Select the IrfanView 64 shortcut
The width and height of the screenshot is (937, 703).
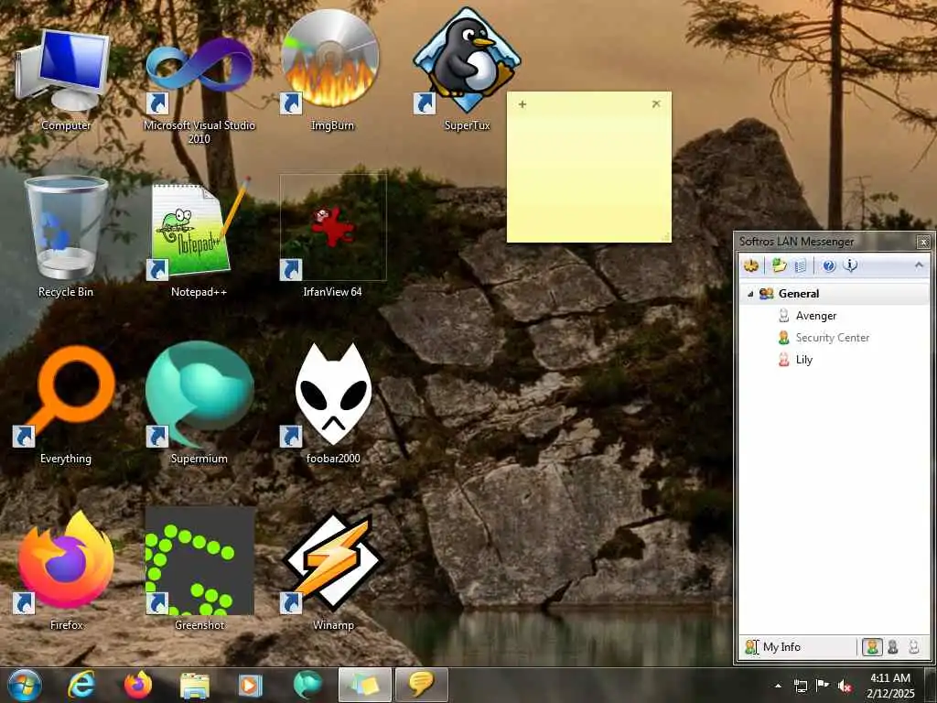(333, 235)
